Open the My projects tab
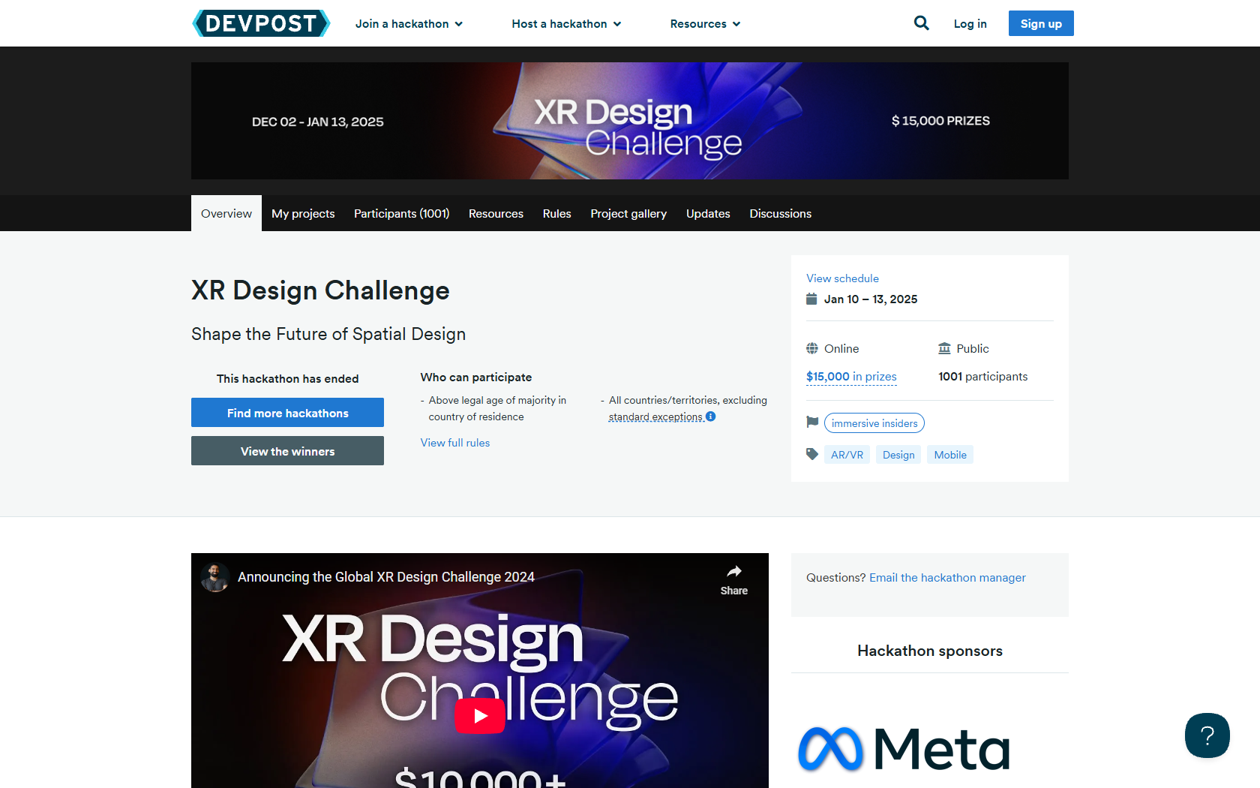Viewport: 1260px width, 788px height. [303, 213]
